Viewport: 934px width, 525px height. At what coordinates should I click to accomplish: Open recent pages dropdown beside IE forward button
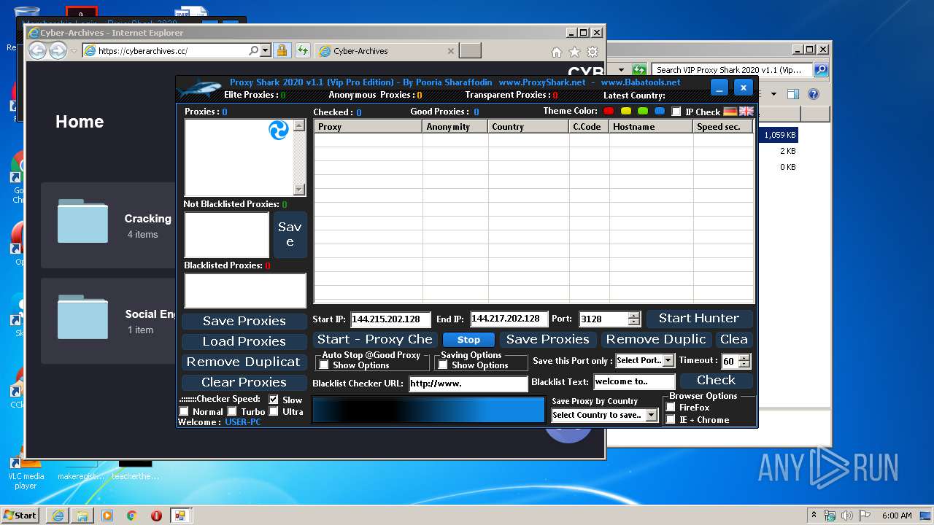point(73,51)
